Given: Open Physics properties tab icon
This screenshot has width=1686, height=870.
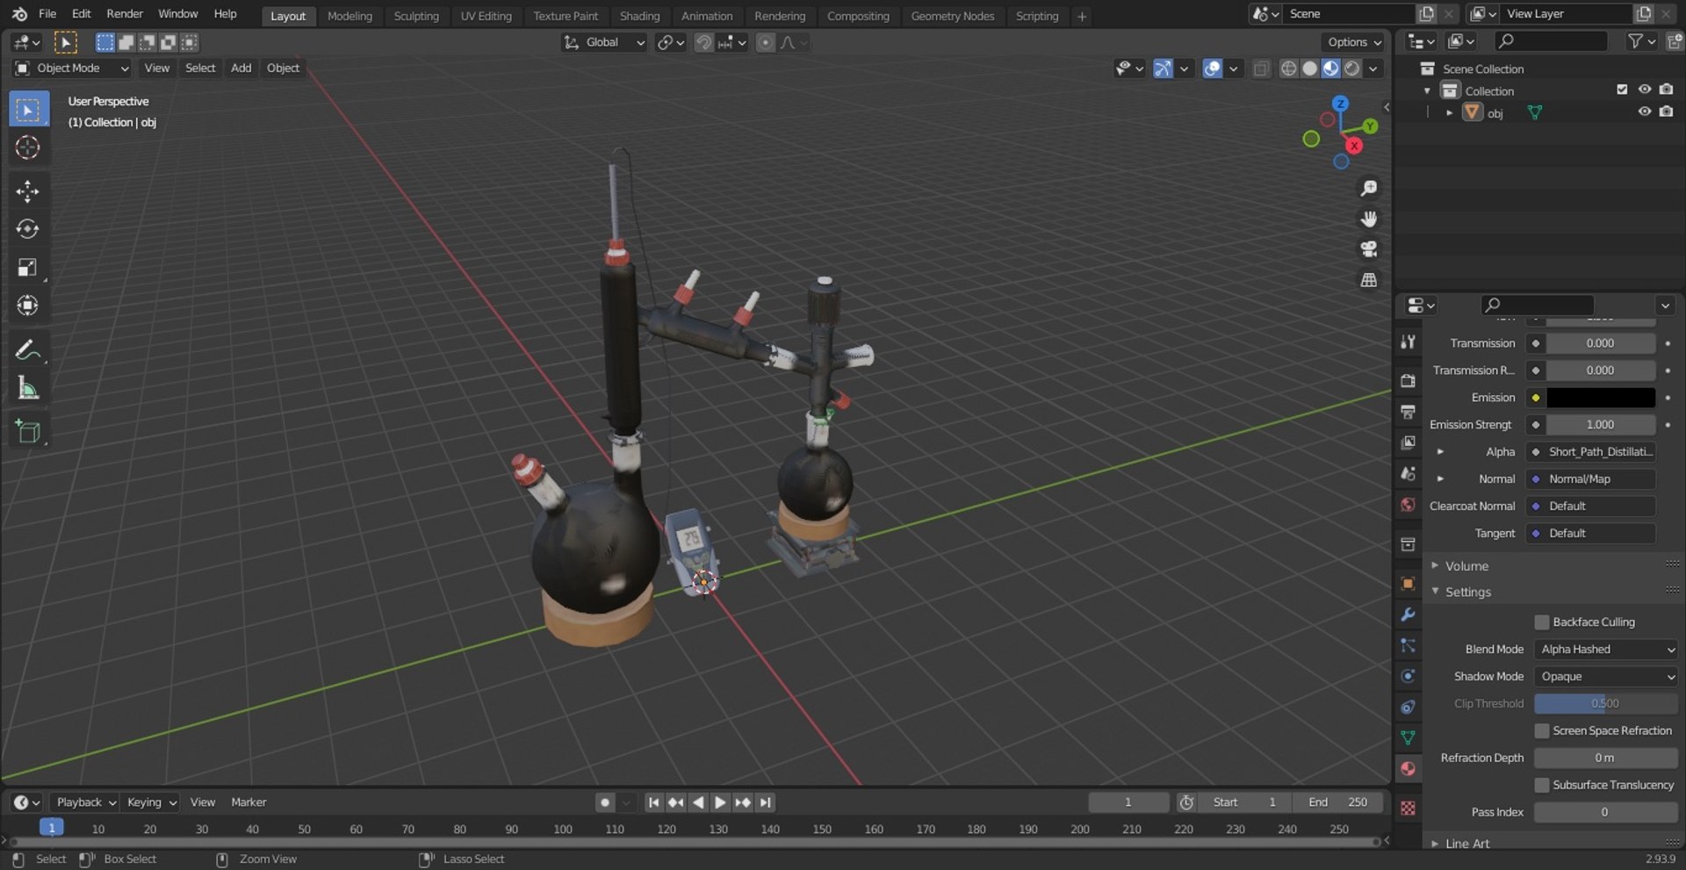Looking at the screenshot, I should pyautogui.click(x=1408, y=676).
